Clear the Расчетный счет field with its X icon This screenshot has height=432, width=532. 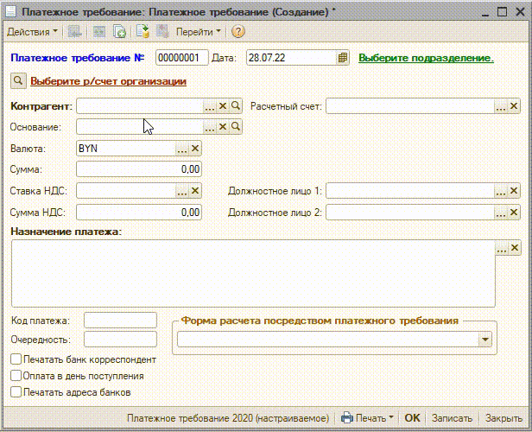tap(514, 106)
